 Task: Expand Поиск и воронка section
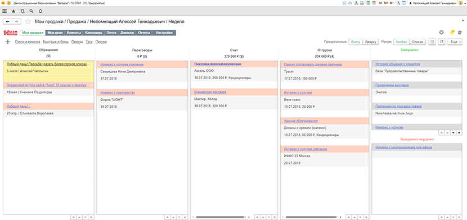point(28,42)
